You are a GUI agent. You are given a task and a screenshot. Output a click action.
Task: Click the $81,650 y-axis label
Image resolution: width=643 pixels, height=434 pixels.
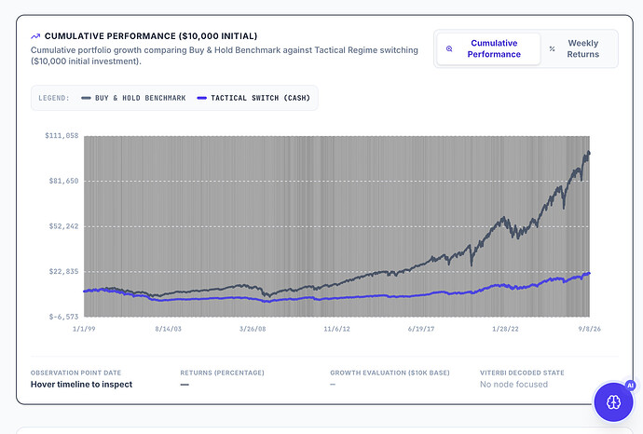pos(63,181)
